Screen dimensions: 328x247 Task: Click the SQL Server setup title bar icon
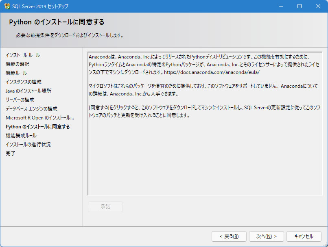(x=7, y=6)
